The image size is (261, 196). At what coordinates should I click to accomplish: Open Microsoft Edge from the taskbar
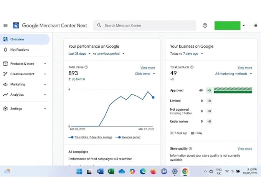pos(143,171)
